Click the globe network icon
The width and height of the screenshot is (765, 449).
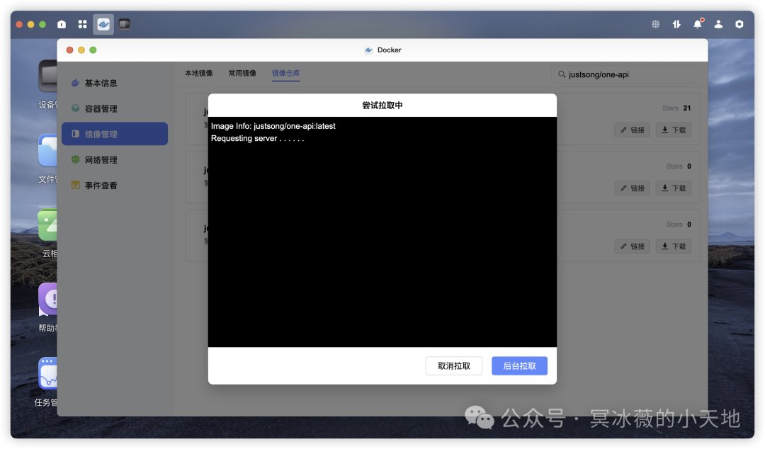(656, 24)
